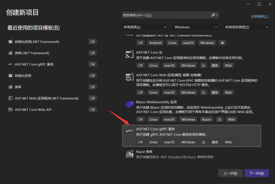
Task: Click the Web tag under ASP.NET Core 空
Action: [x=228, y=65]
